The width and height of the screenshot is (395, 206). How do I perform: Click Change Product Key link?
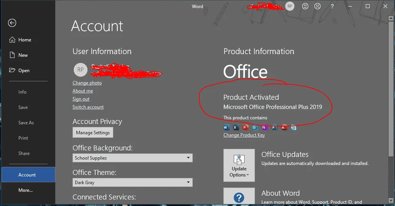point(244,135)
